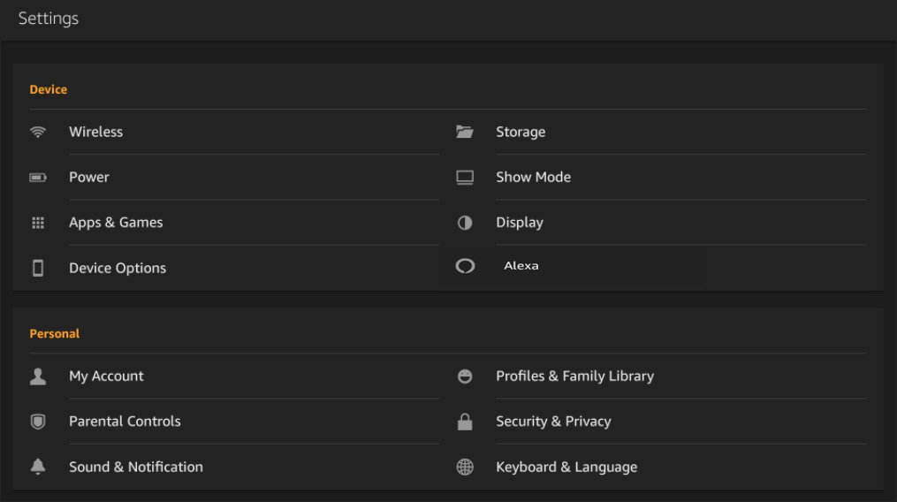This screenshot has height=502, width=897.
Task: Click the face icon for Profiles & Family Library
Action: [x=465, y=376]
